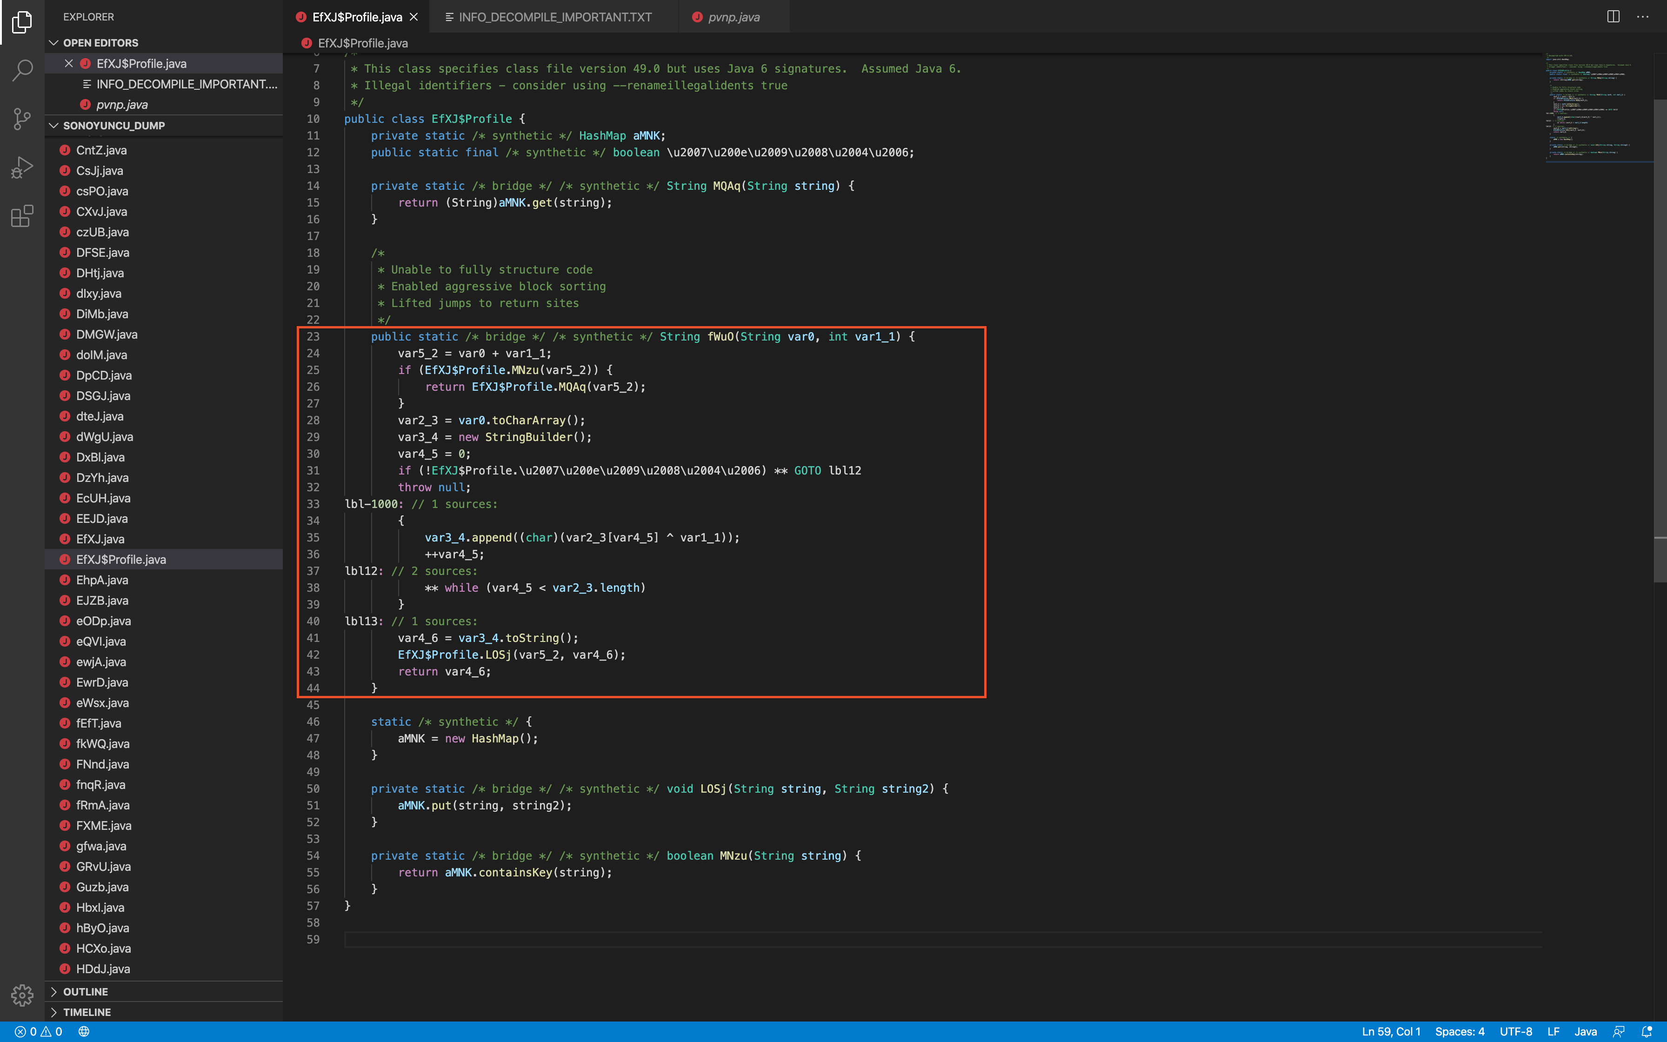Change end of line sequence LF

[1554, 1032]
